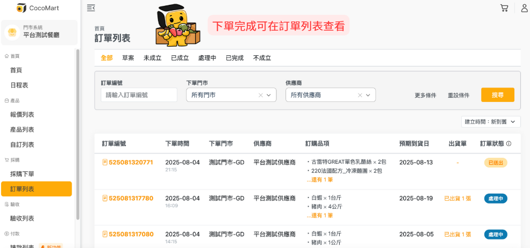Screen dimensions: 530x248
Task: Open order 525081317780 link
Action: pyautogui.click(x=131, y=198)
